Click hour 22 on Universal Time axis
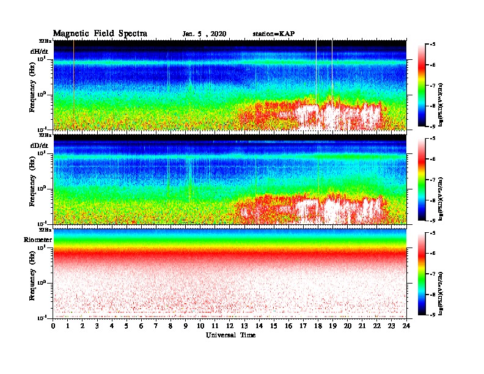The image size is (484, 374). tap(377, 326)
